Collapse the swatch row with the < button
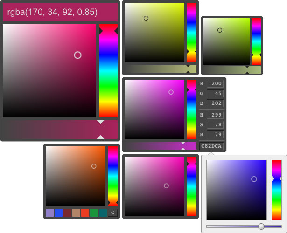The width and height of the screenshot is (287, 233). [x=112, y=213]
